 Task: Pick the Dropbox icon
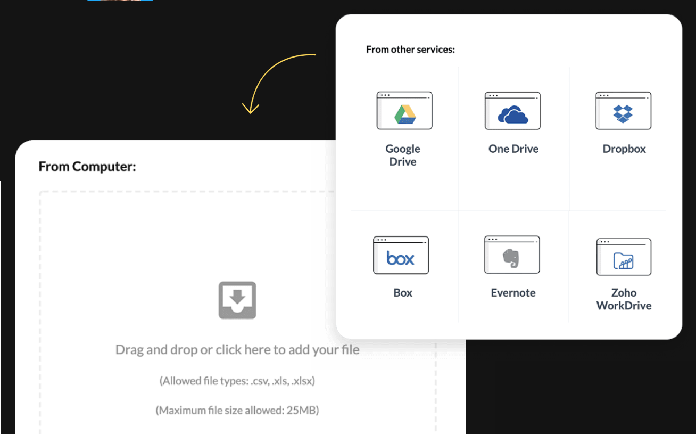click(x=623, y=110)
